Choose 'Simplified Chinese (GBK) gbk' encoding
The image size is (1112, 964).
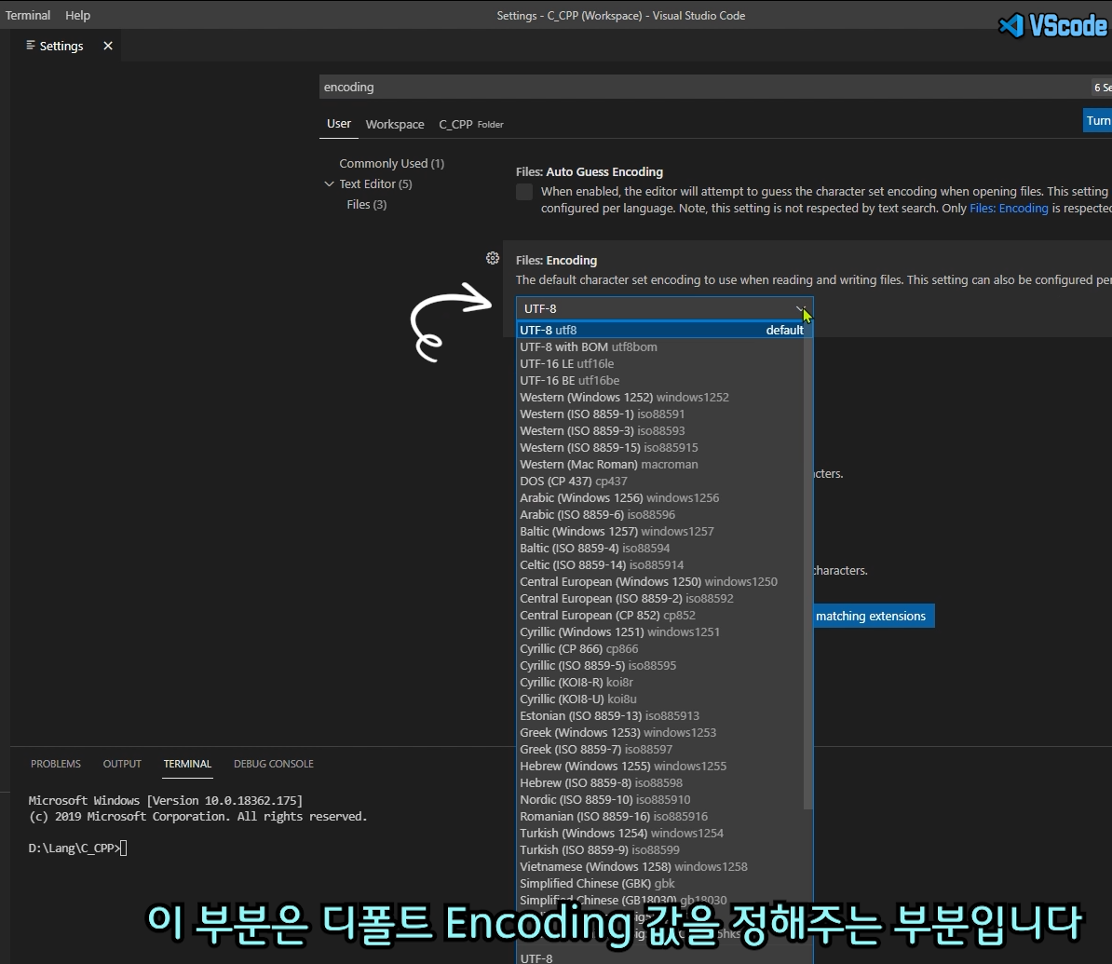point(661,884)
